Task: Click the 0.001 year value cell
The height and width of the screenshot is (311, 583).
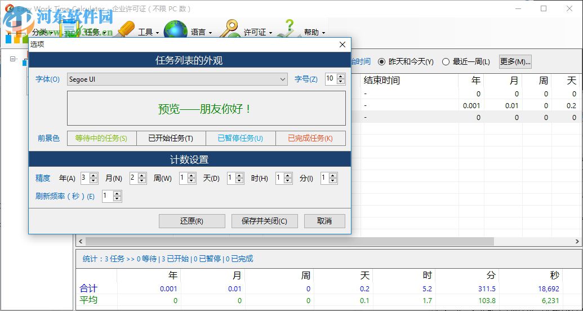Action: pos(471,106)
